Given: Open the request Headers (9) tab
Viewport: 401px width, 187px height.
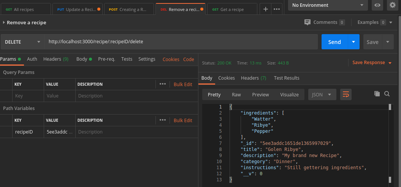Looking at the screenshot, I should [56, 59].
